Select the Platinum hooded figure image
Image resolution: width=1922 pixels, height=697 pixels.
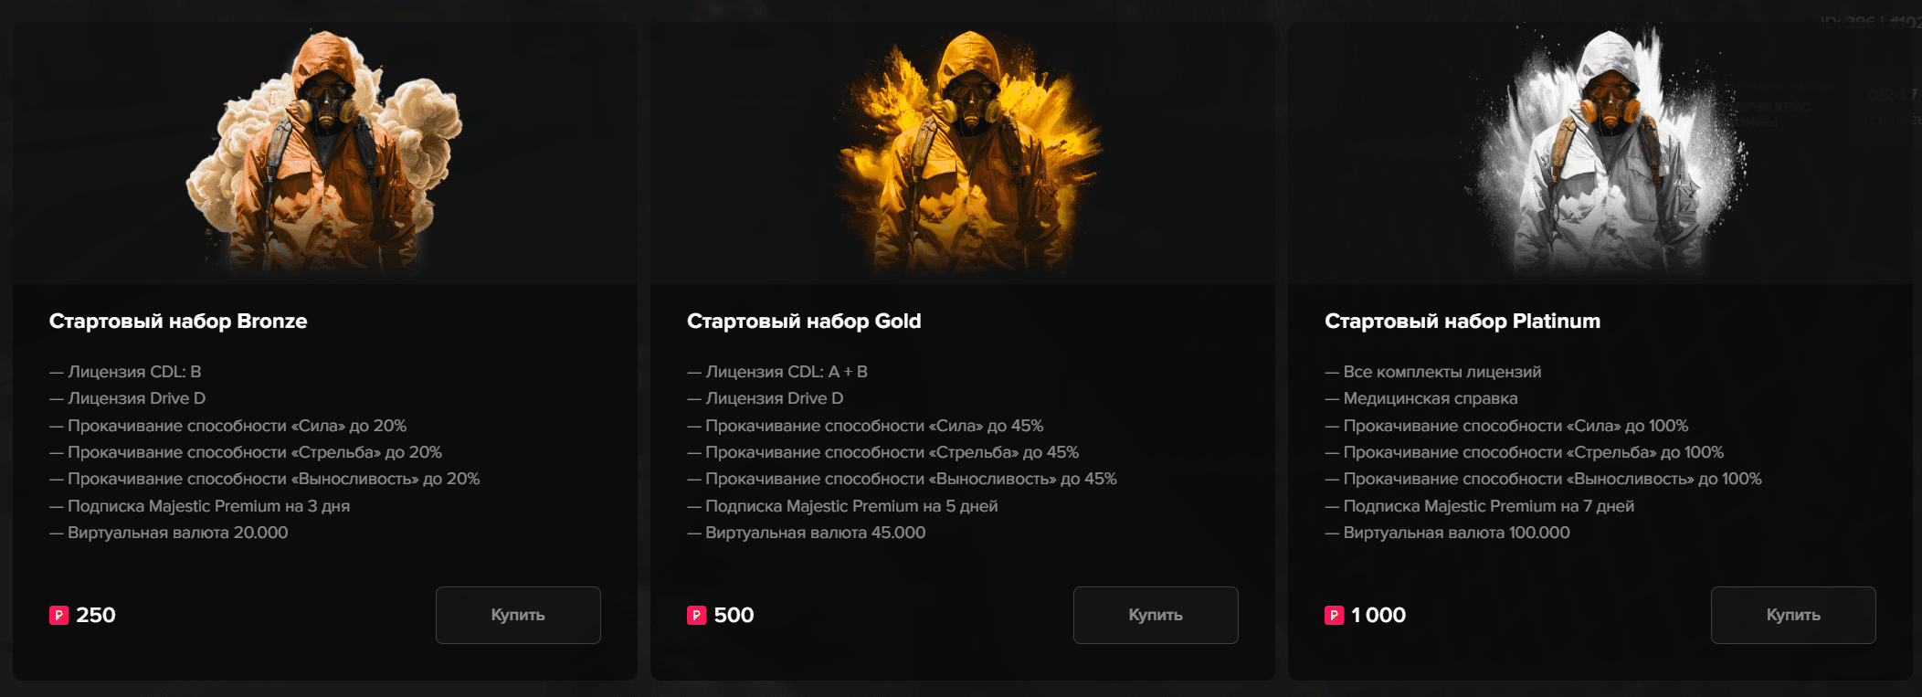(1608, 152)
